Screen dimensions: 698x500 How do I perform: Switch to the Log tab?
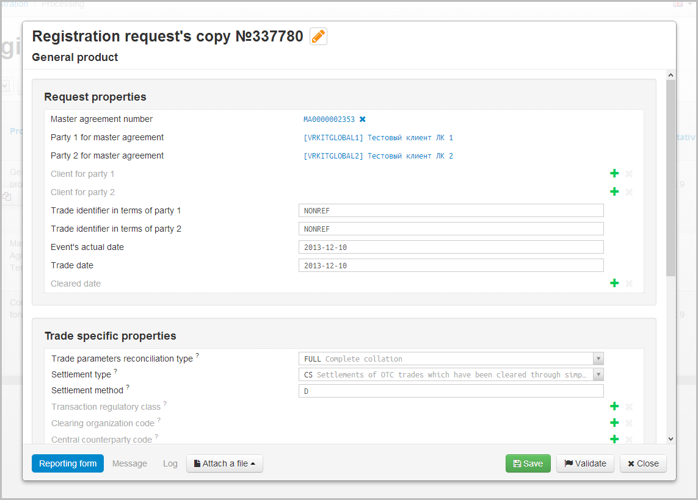pos(170,463)
